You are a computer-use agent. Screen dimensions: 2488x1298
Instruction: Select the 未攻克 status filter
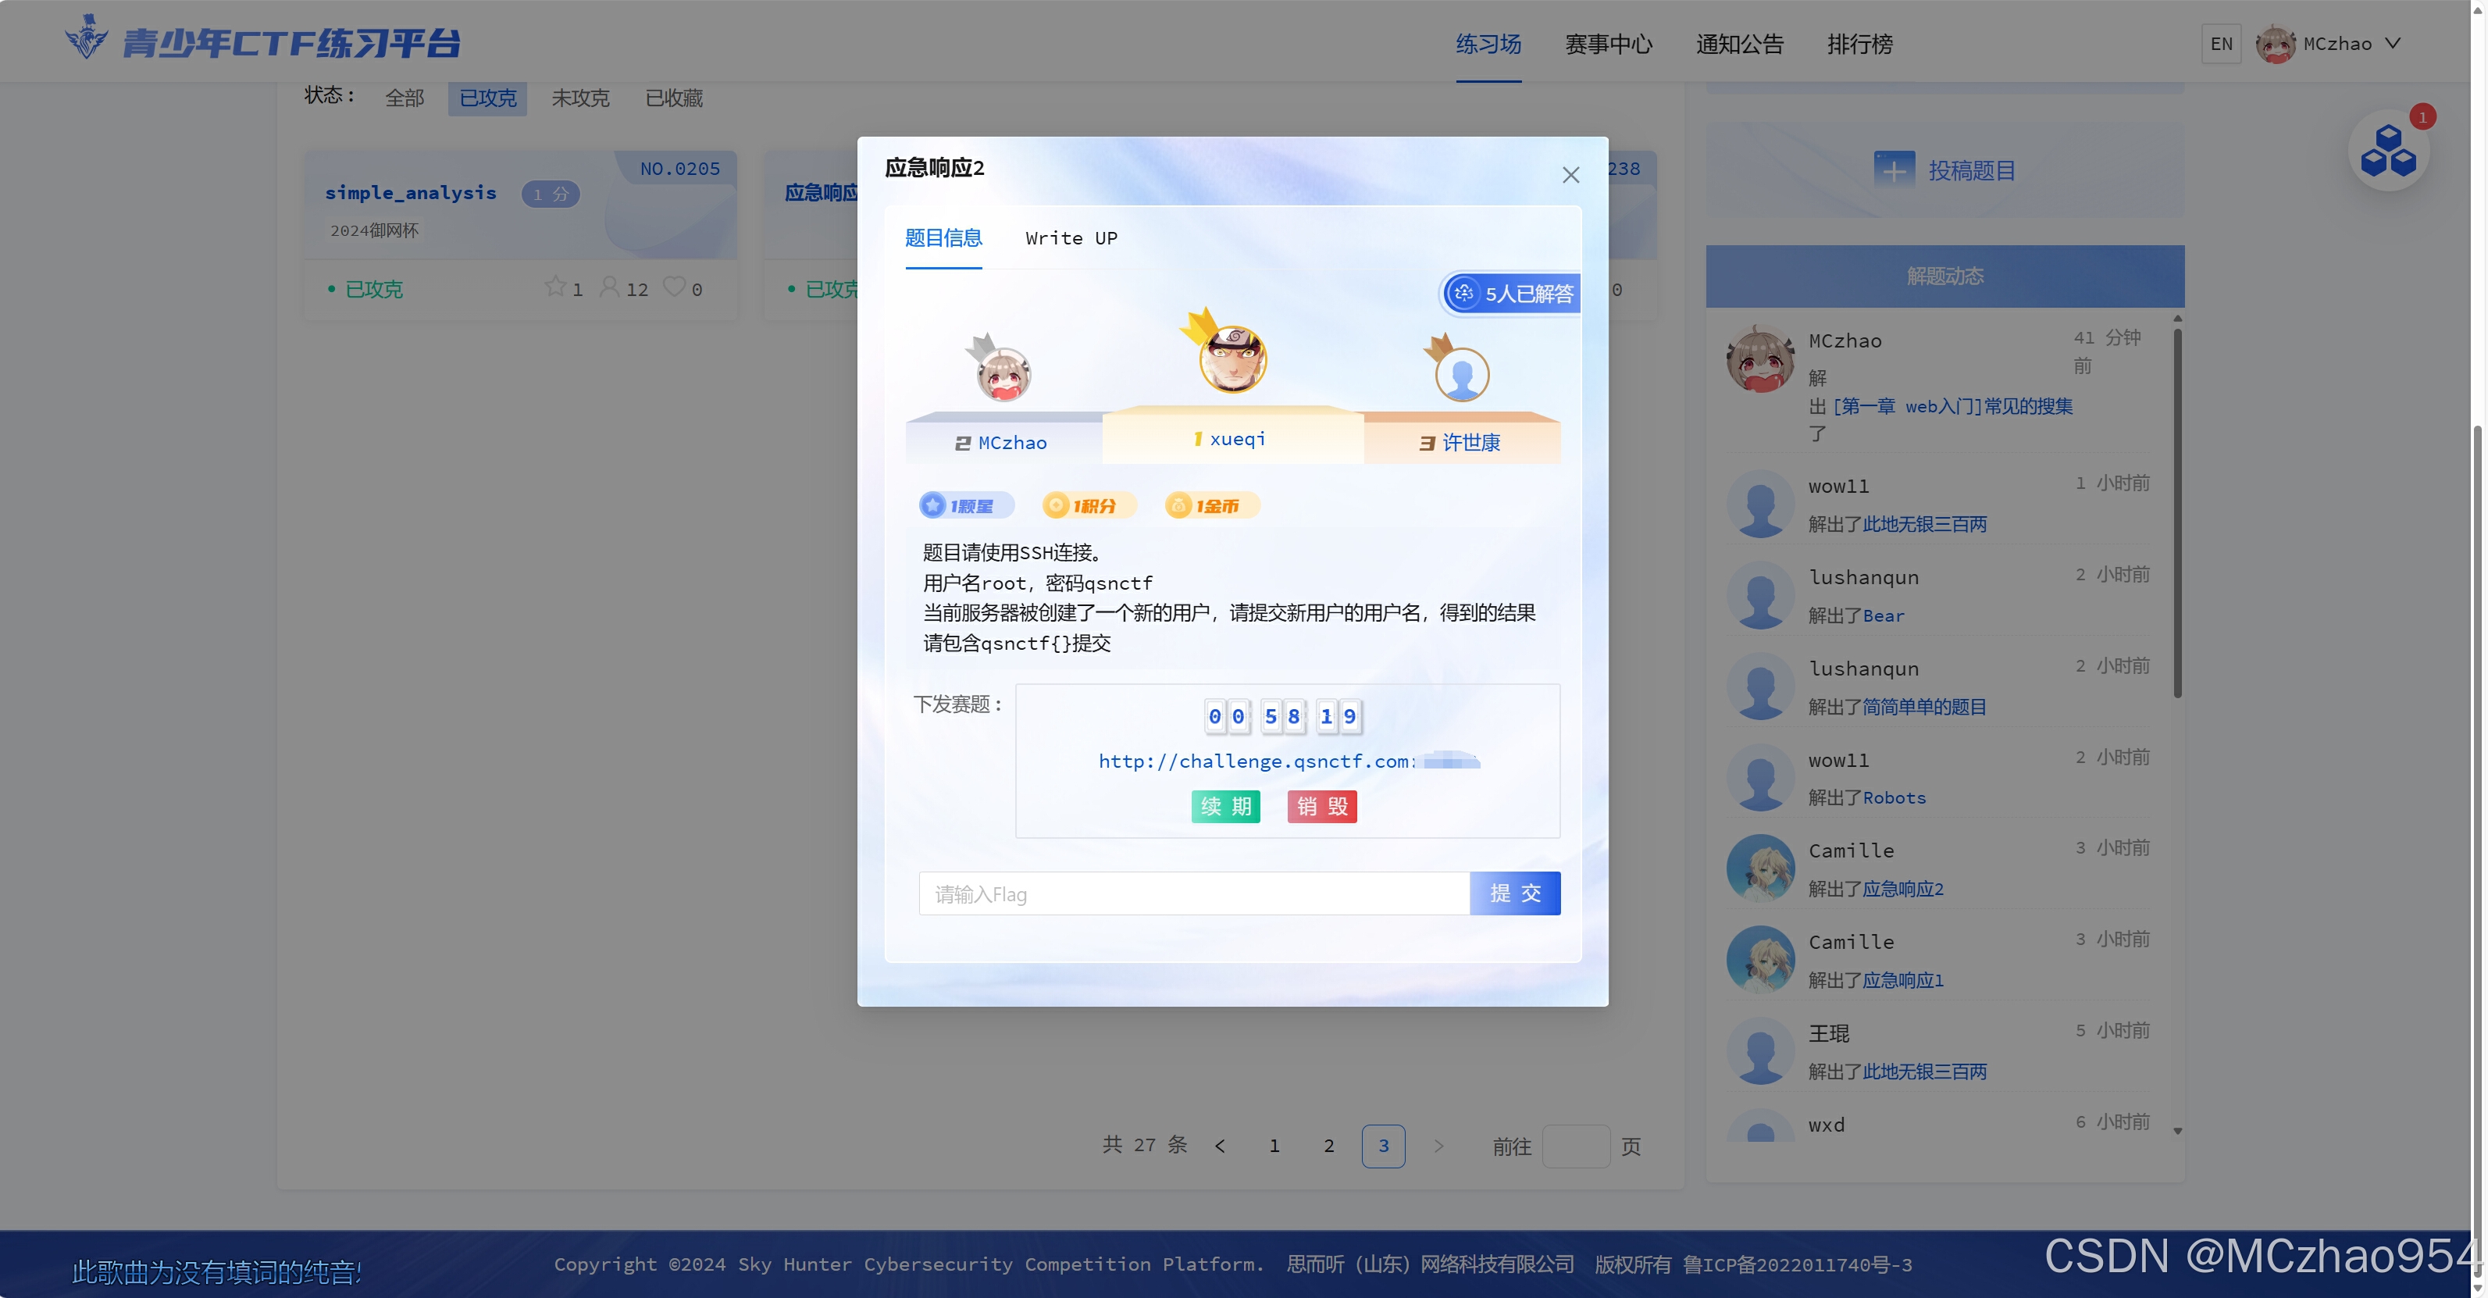[579, 98]
